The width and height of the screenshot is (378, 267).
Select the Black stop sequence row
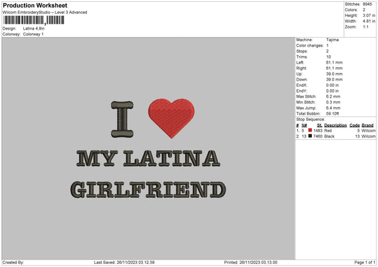pos(335,136)
